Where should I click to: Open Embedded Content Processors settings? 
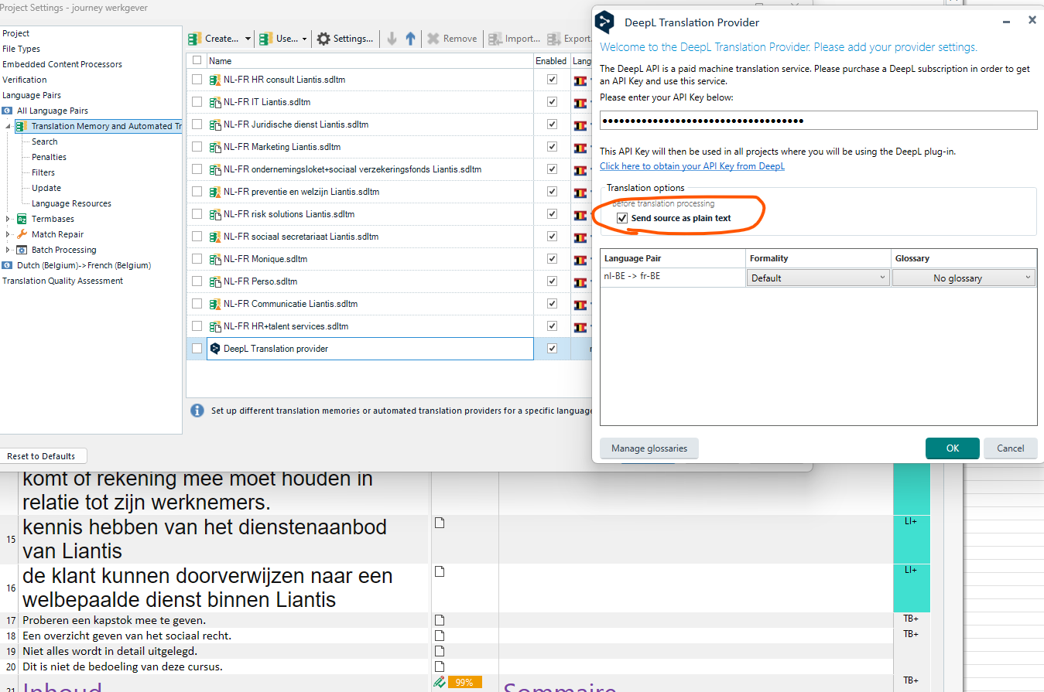[x=62, y=64]
